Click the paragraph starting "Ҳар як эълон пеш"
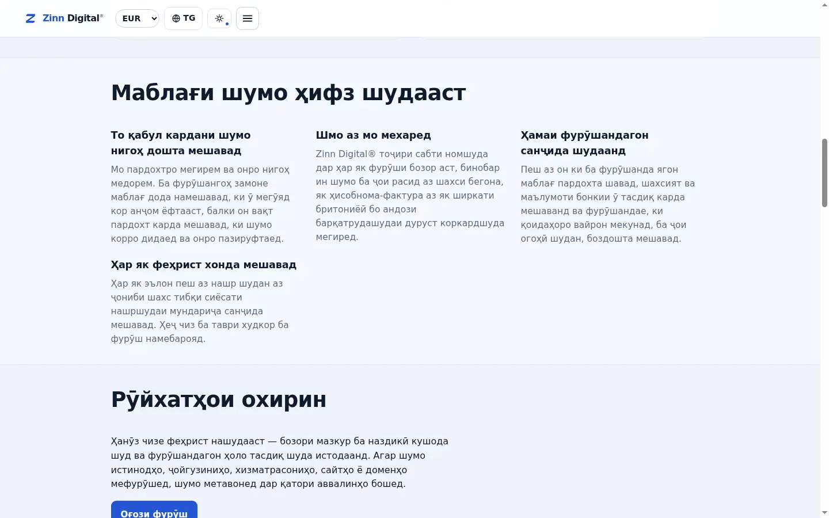Screen dimensions: 829x518 (x=200, y=311)
